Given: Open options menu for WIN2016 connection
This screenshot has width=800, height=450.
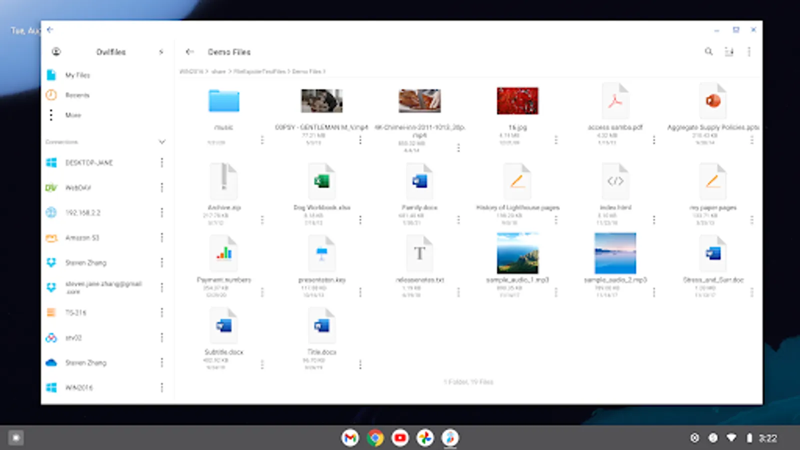Looking at the screenshot, I should click(161, 387).
